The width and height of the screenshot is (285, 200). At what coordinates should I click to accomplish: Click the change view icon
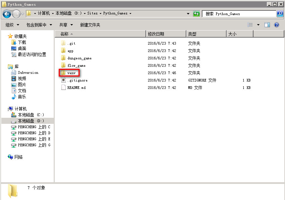click(x=250, y=25)
